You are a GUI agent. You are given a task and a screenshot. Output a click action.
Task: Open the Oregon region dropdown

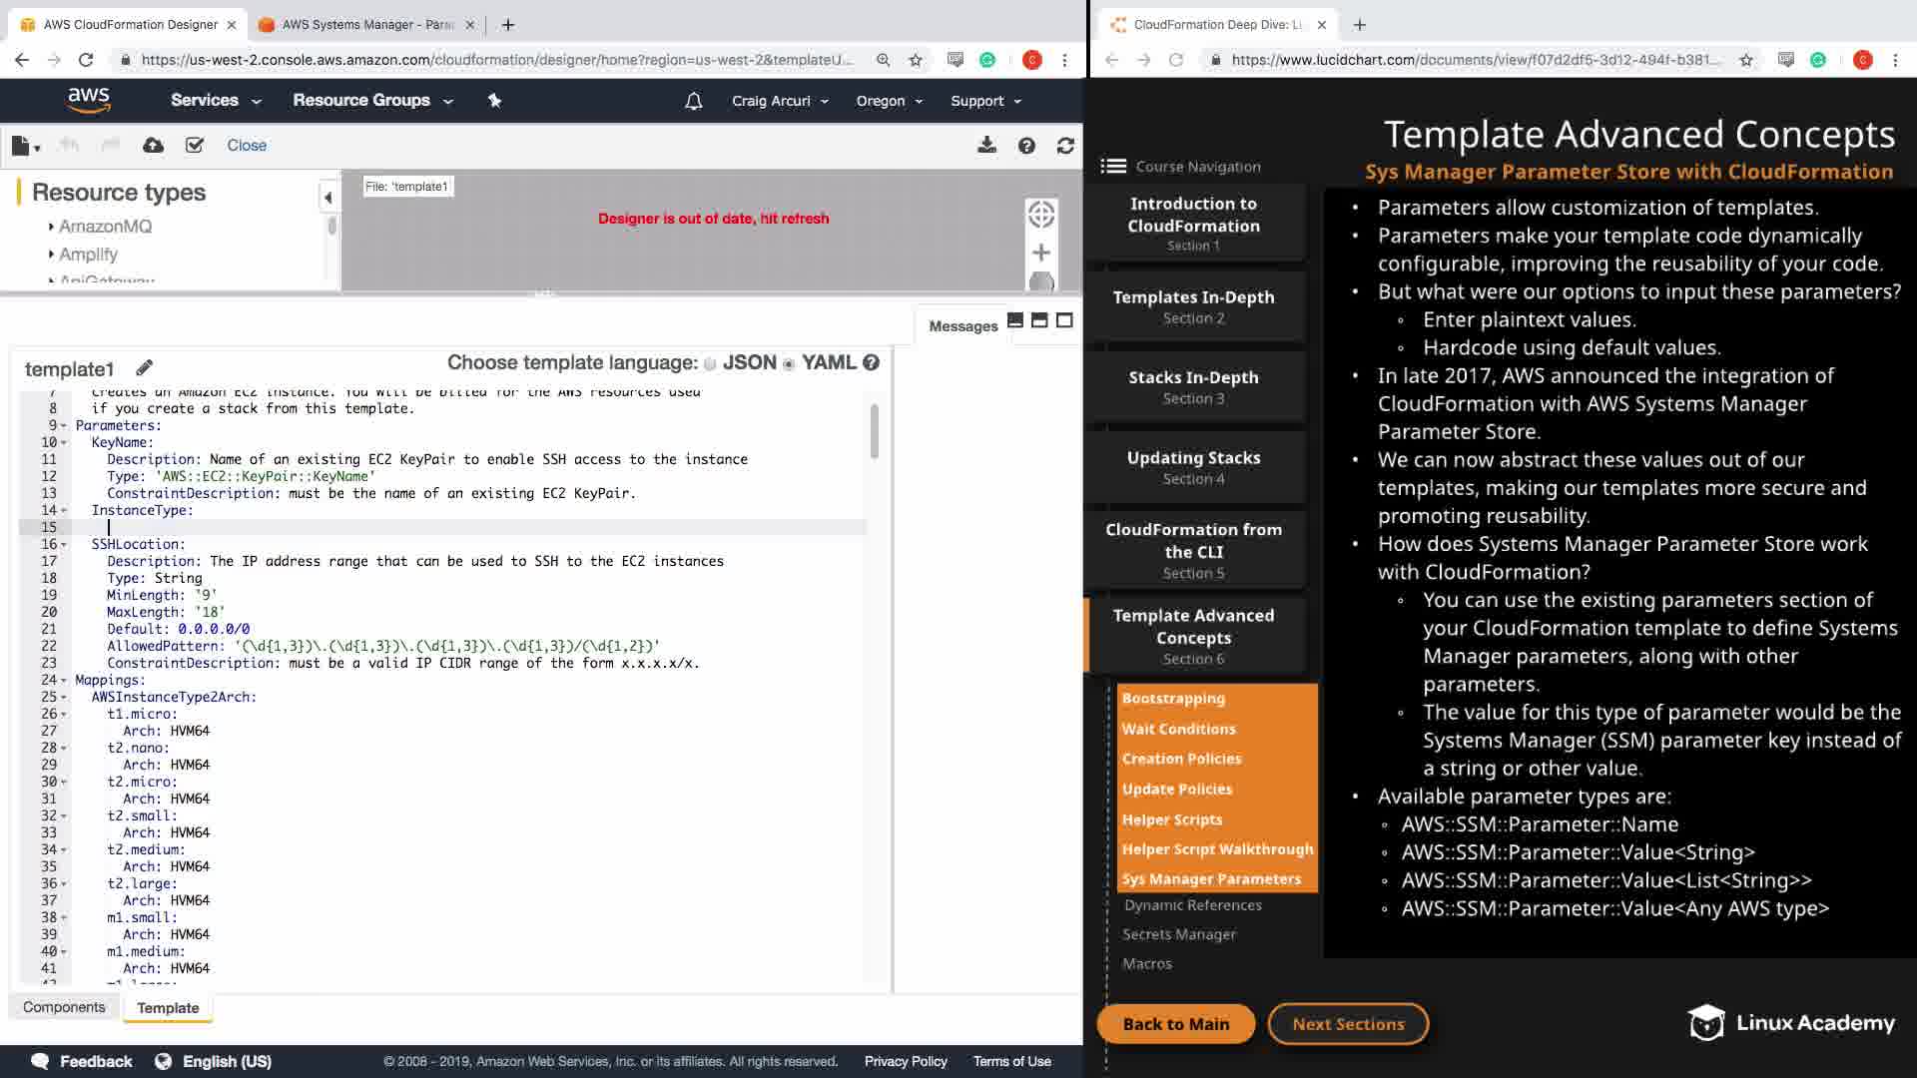tap(889, 101)
